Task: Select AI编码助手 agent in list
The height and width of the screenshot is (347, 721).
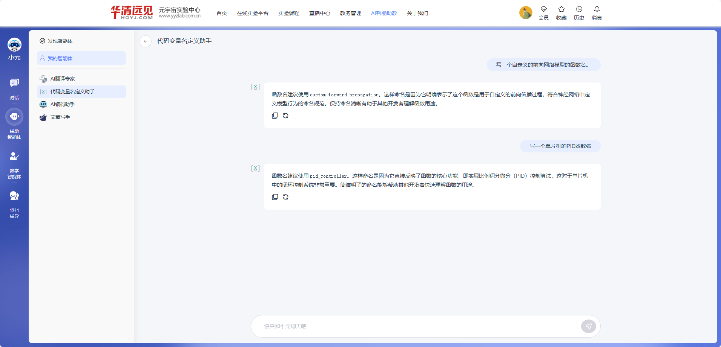Action: (x=63, y=104)
